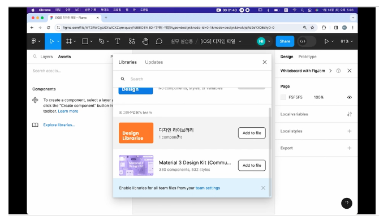
Task: Switch to the Layers tab
Action: [46, 57]
